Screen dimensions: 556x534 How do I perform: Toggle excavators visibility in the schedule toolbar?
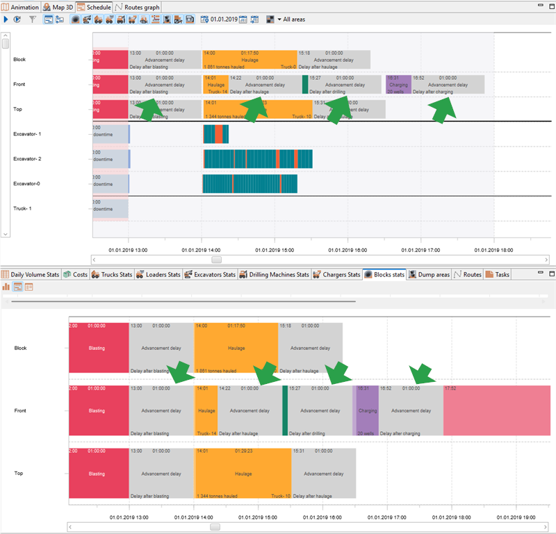tap(87, 19)
